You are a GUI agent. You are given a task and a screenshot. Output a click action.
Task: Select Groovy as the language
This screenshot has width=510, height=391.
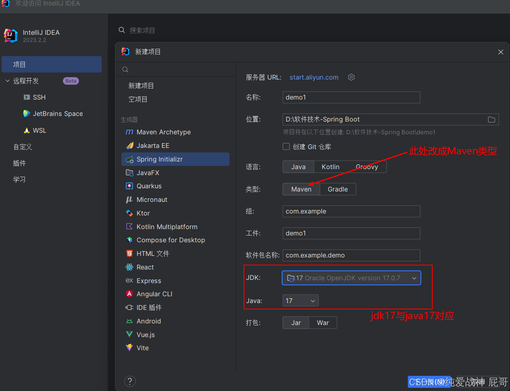367,167
